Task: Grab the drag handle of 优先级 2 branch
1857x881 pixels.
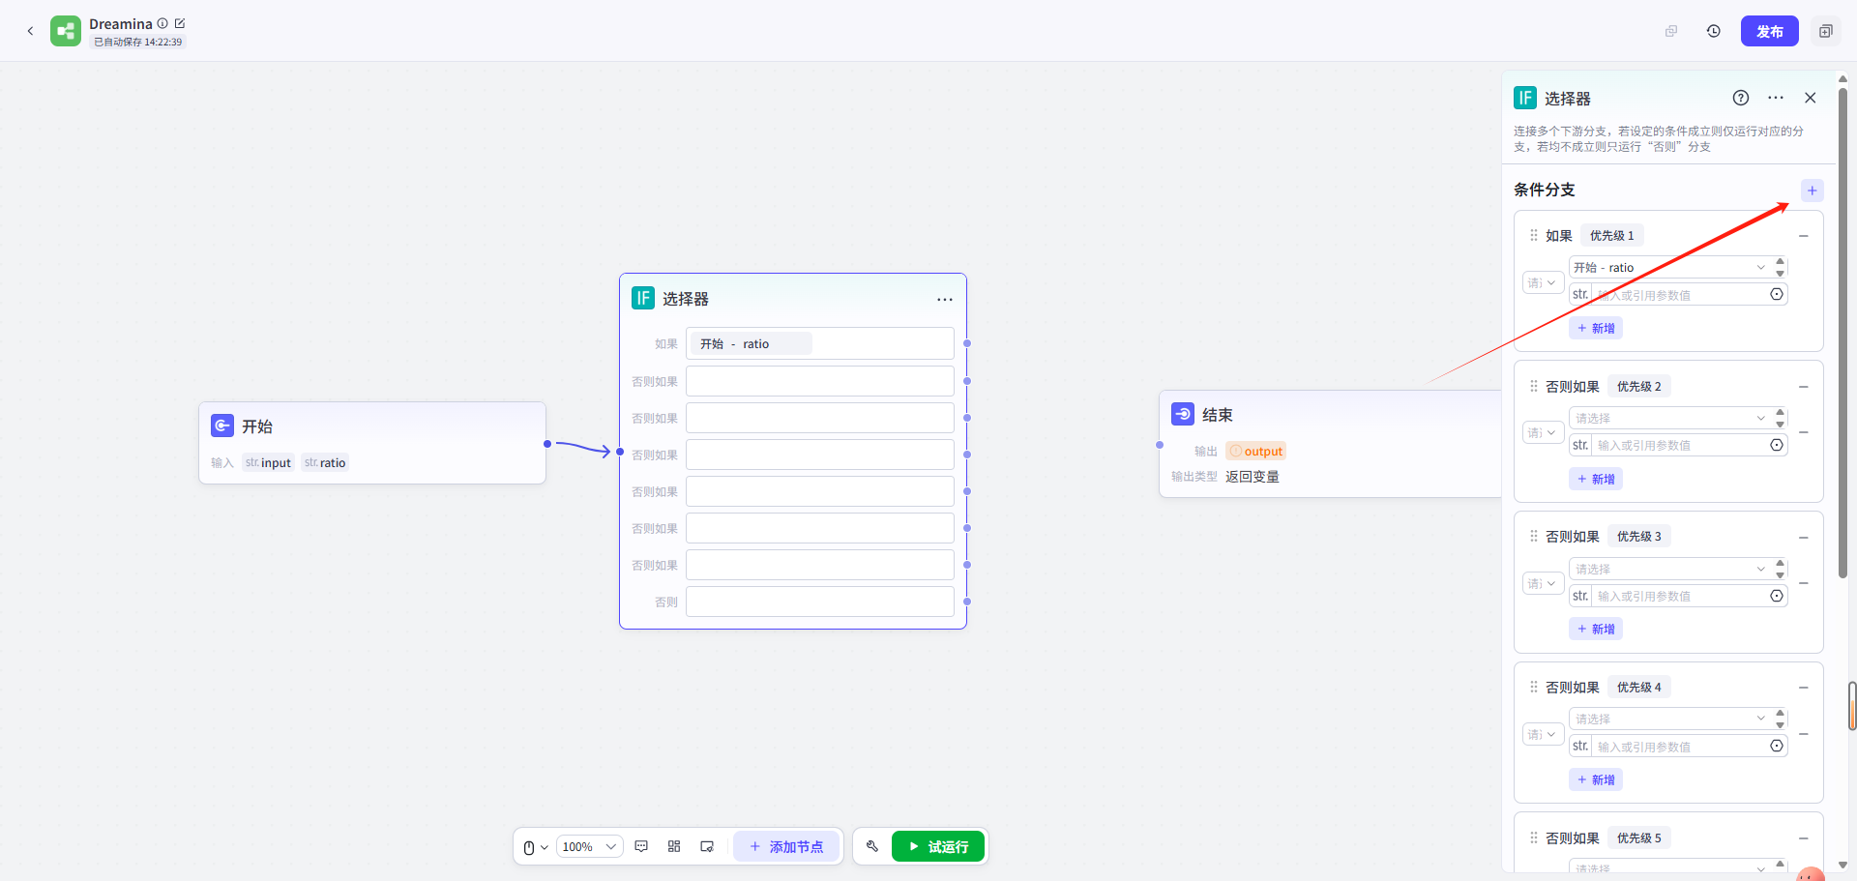Action: tap(1533, 386)
